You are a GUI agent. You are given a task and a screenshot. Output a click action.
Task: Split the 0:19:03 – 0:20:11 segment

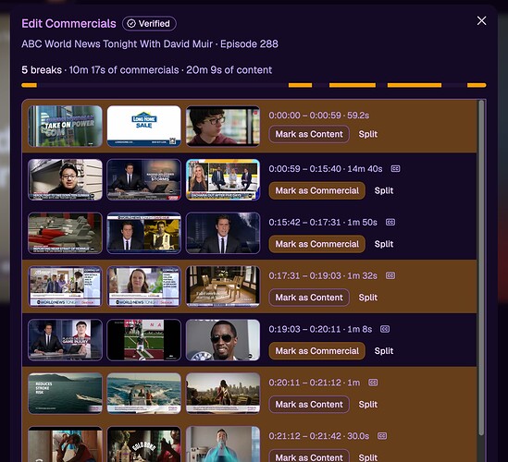coord(384,351)
